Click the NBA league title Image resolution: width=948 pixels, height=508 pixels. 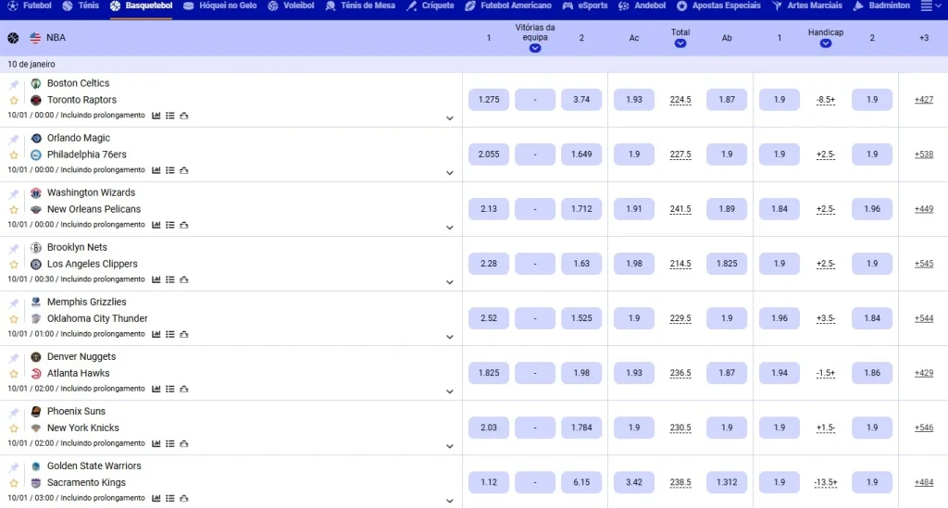[x=56, y=37]
